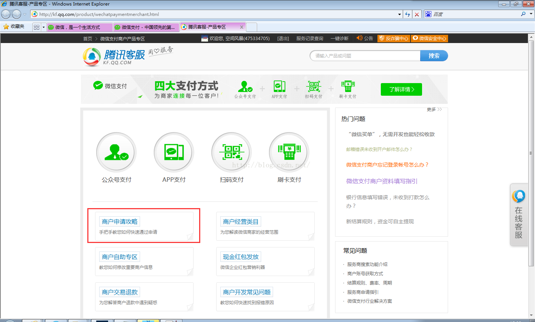
Task: Open 新结算规则，资金可自主提现 link
Action: click(x=380, y=221)
